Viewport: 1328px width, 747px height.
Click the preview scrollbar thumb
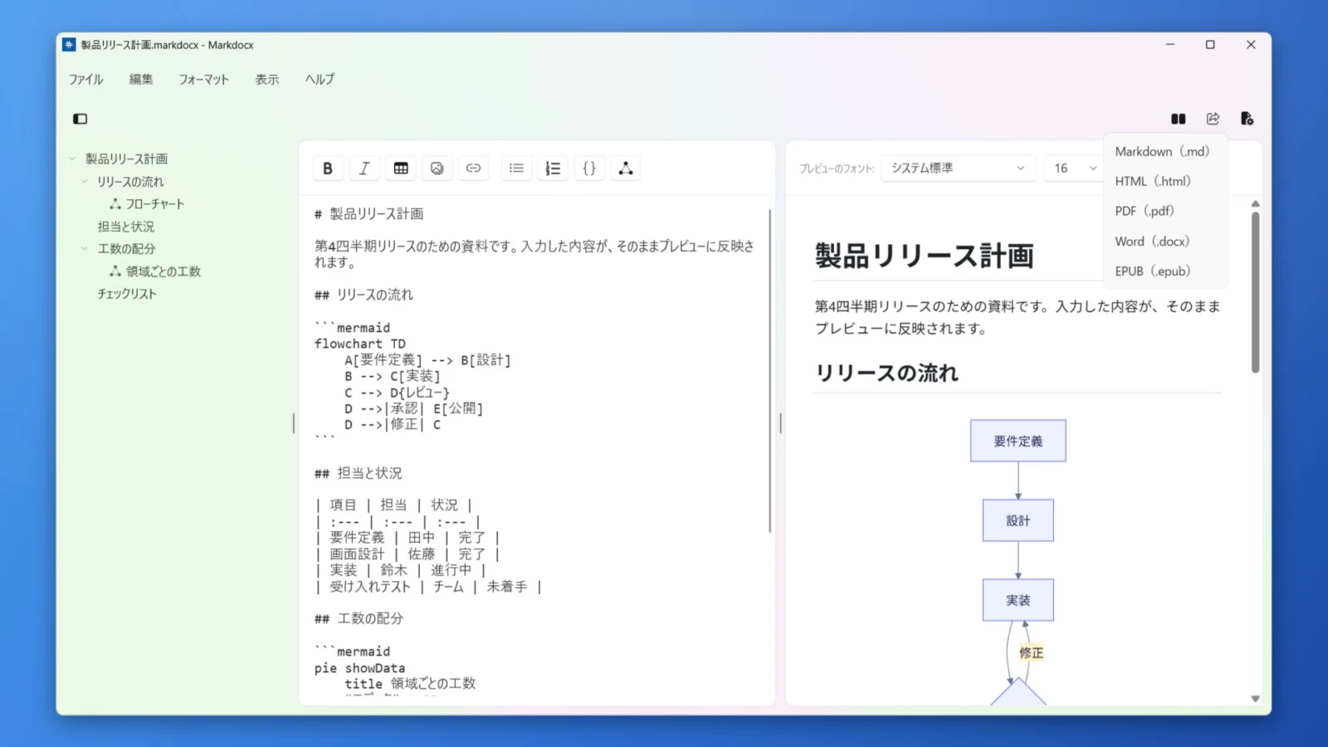(x=1255, y=292)
